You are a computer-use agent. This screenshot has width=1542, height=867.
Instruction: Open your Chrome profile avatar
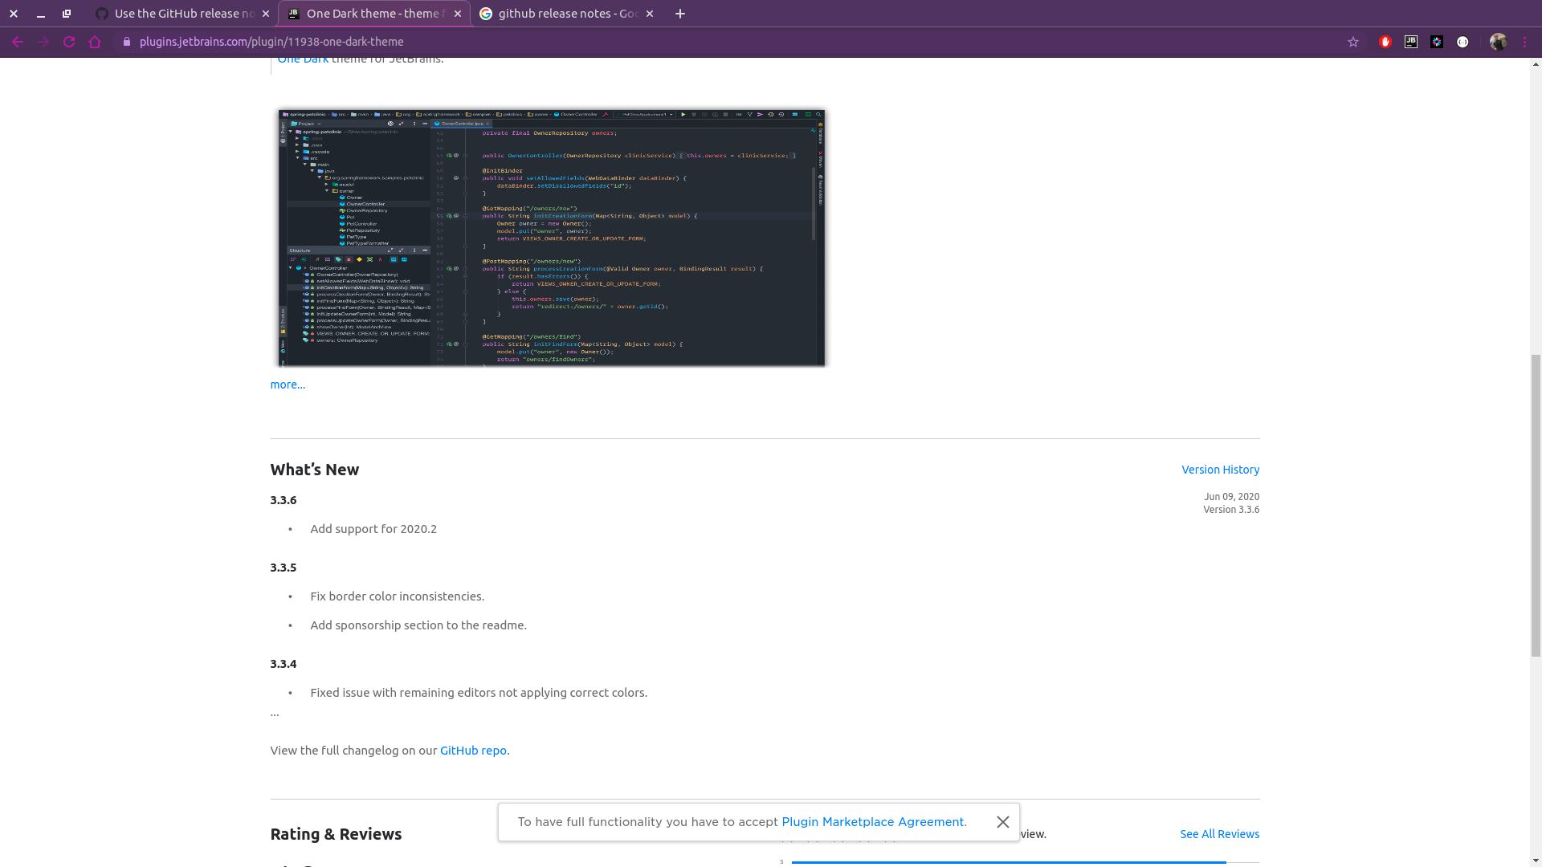(1499, 42)
